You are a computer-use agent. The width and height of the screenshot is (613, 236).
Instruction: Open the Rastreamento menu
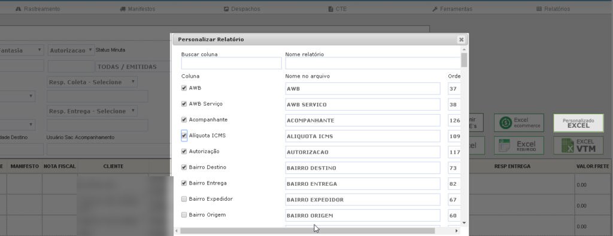(38, 9)
